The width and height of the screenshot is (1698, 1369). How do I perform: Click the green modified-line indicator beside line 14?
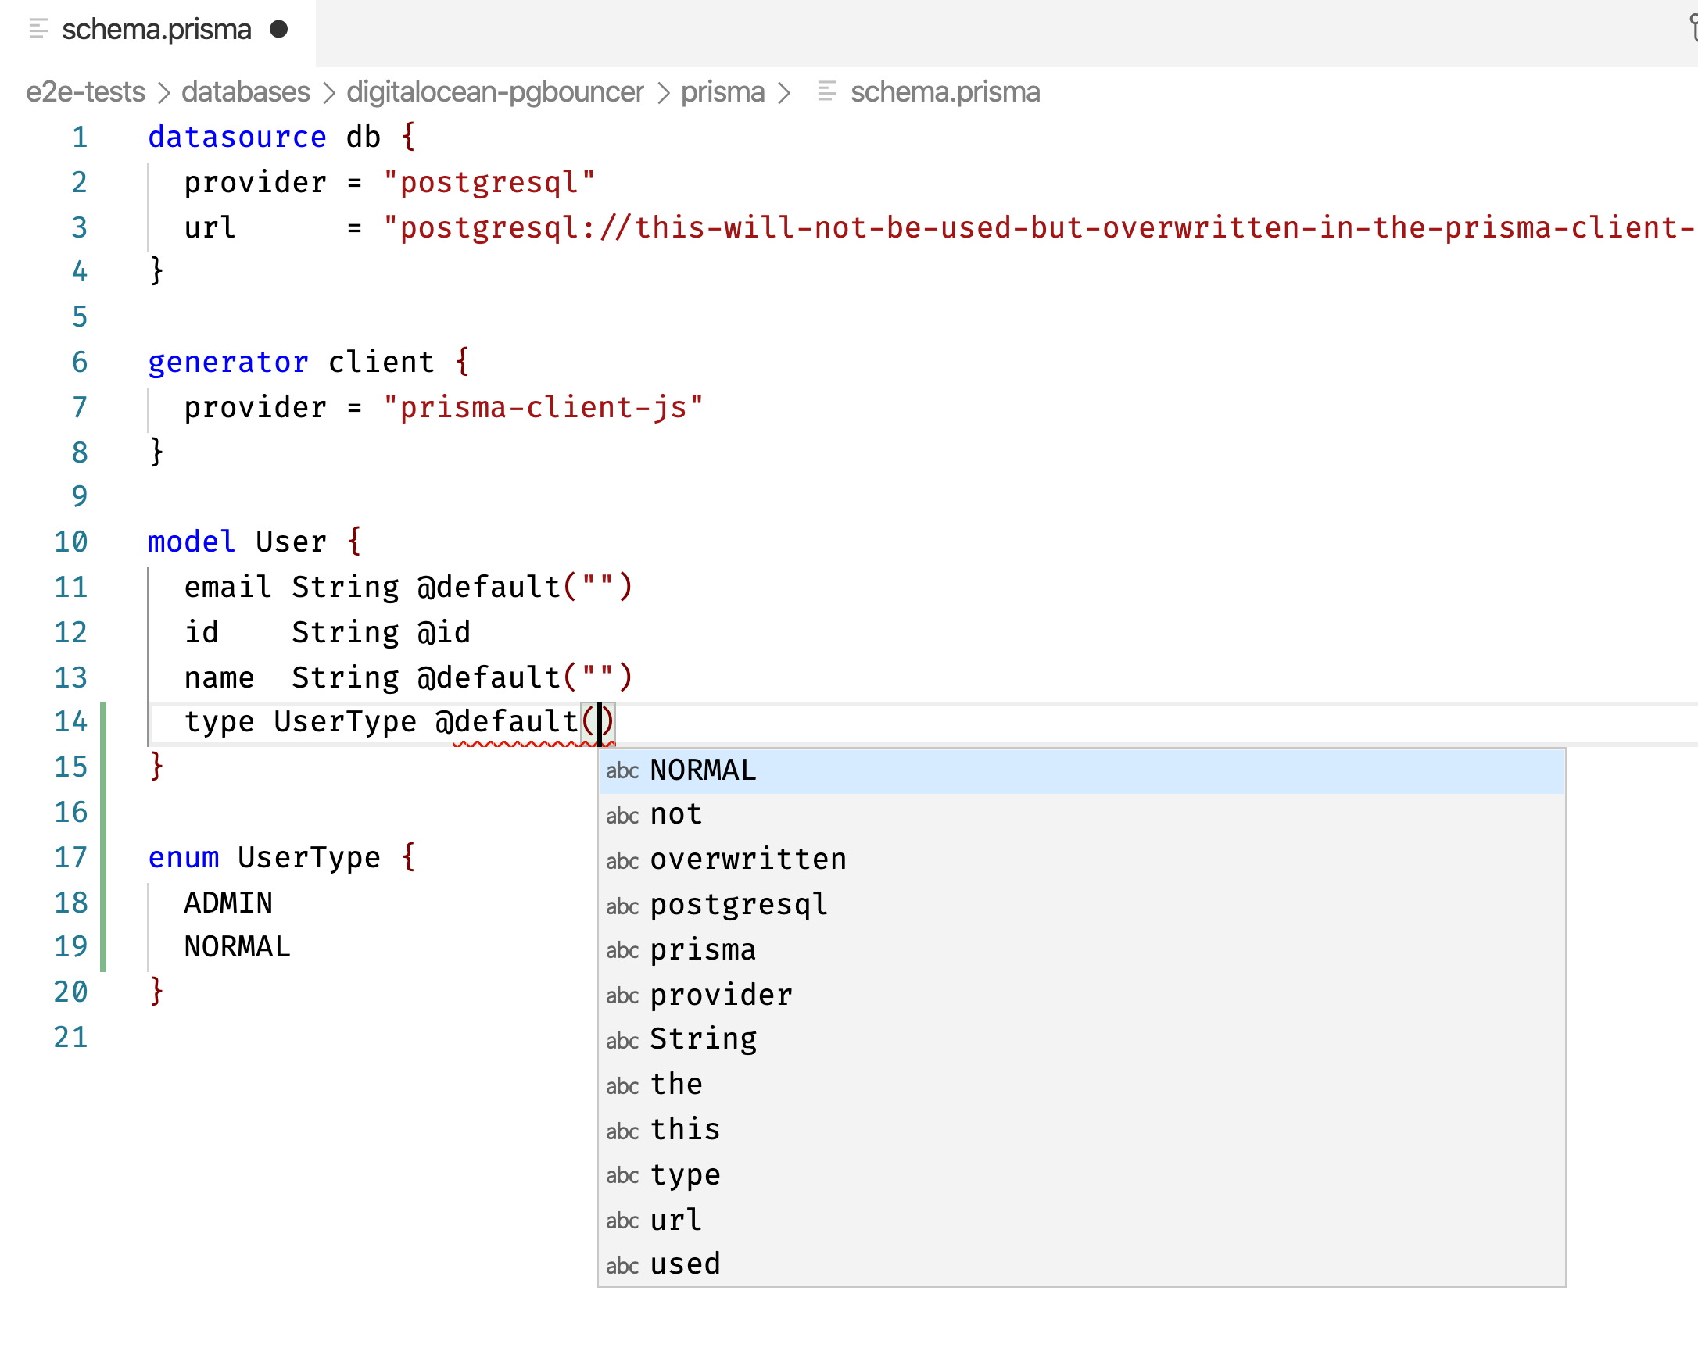click(103, 721)
